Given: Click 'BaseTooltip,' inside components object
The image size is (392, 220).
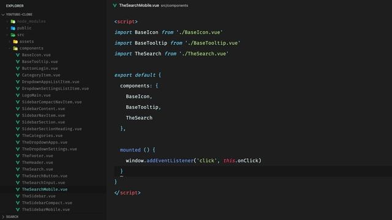Looking at the screenshot, I should click(143, 108).
